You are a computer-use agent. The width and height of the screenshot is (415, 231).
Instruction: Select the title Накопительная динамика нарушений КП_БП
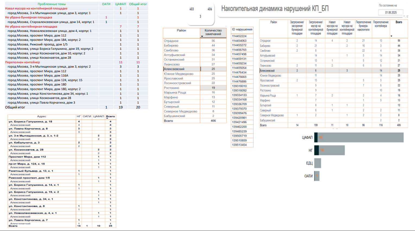click(275, 9)
